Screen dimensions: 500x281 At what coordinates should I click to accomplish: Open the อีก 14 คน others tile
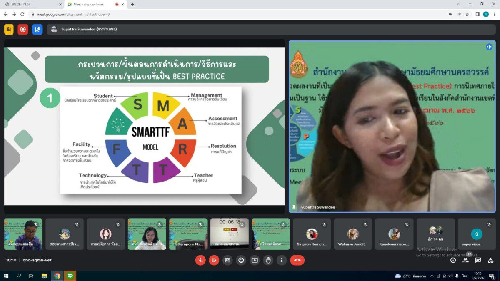point(436,234)
